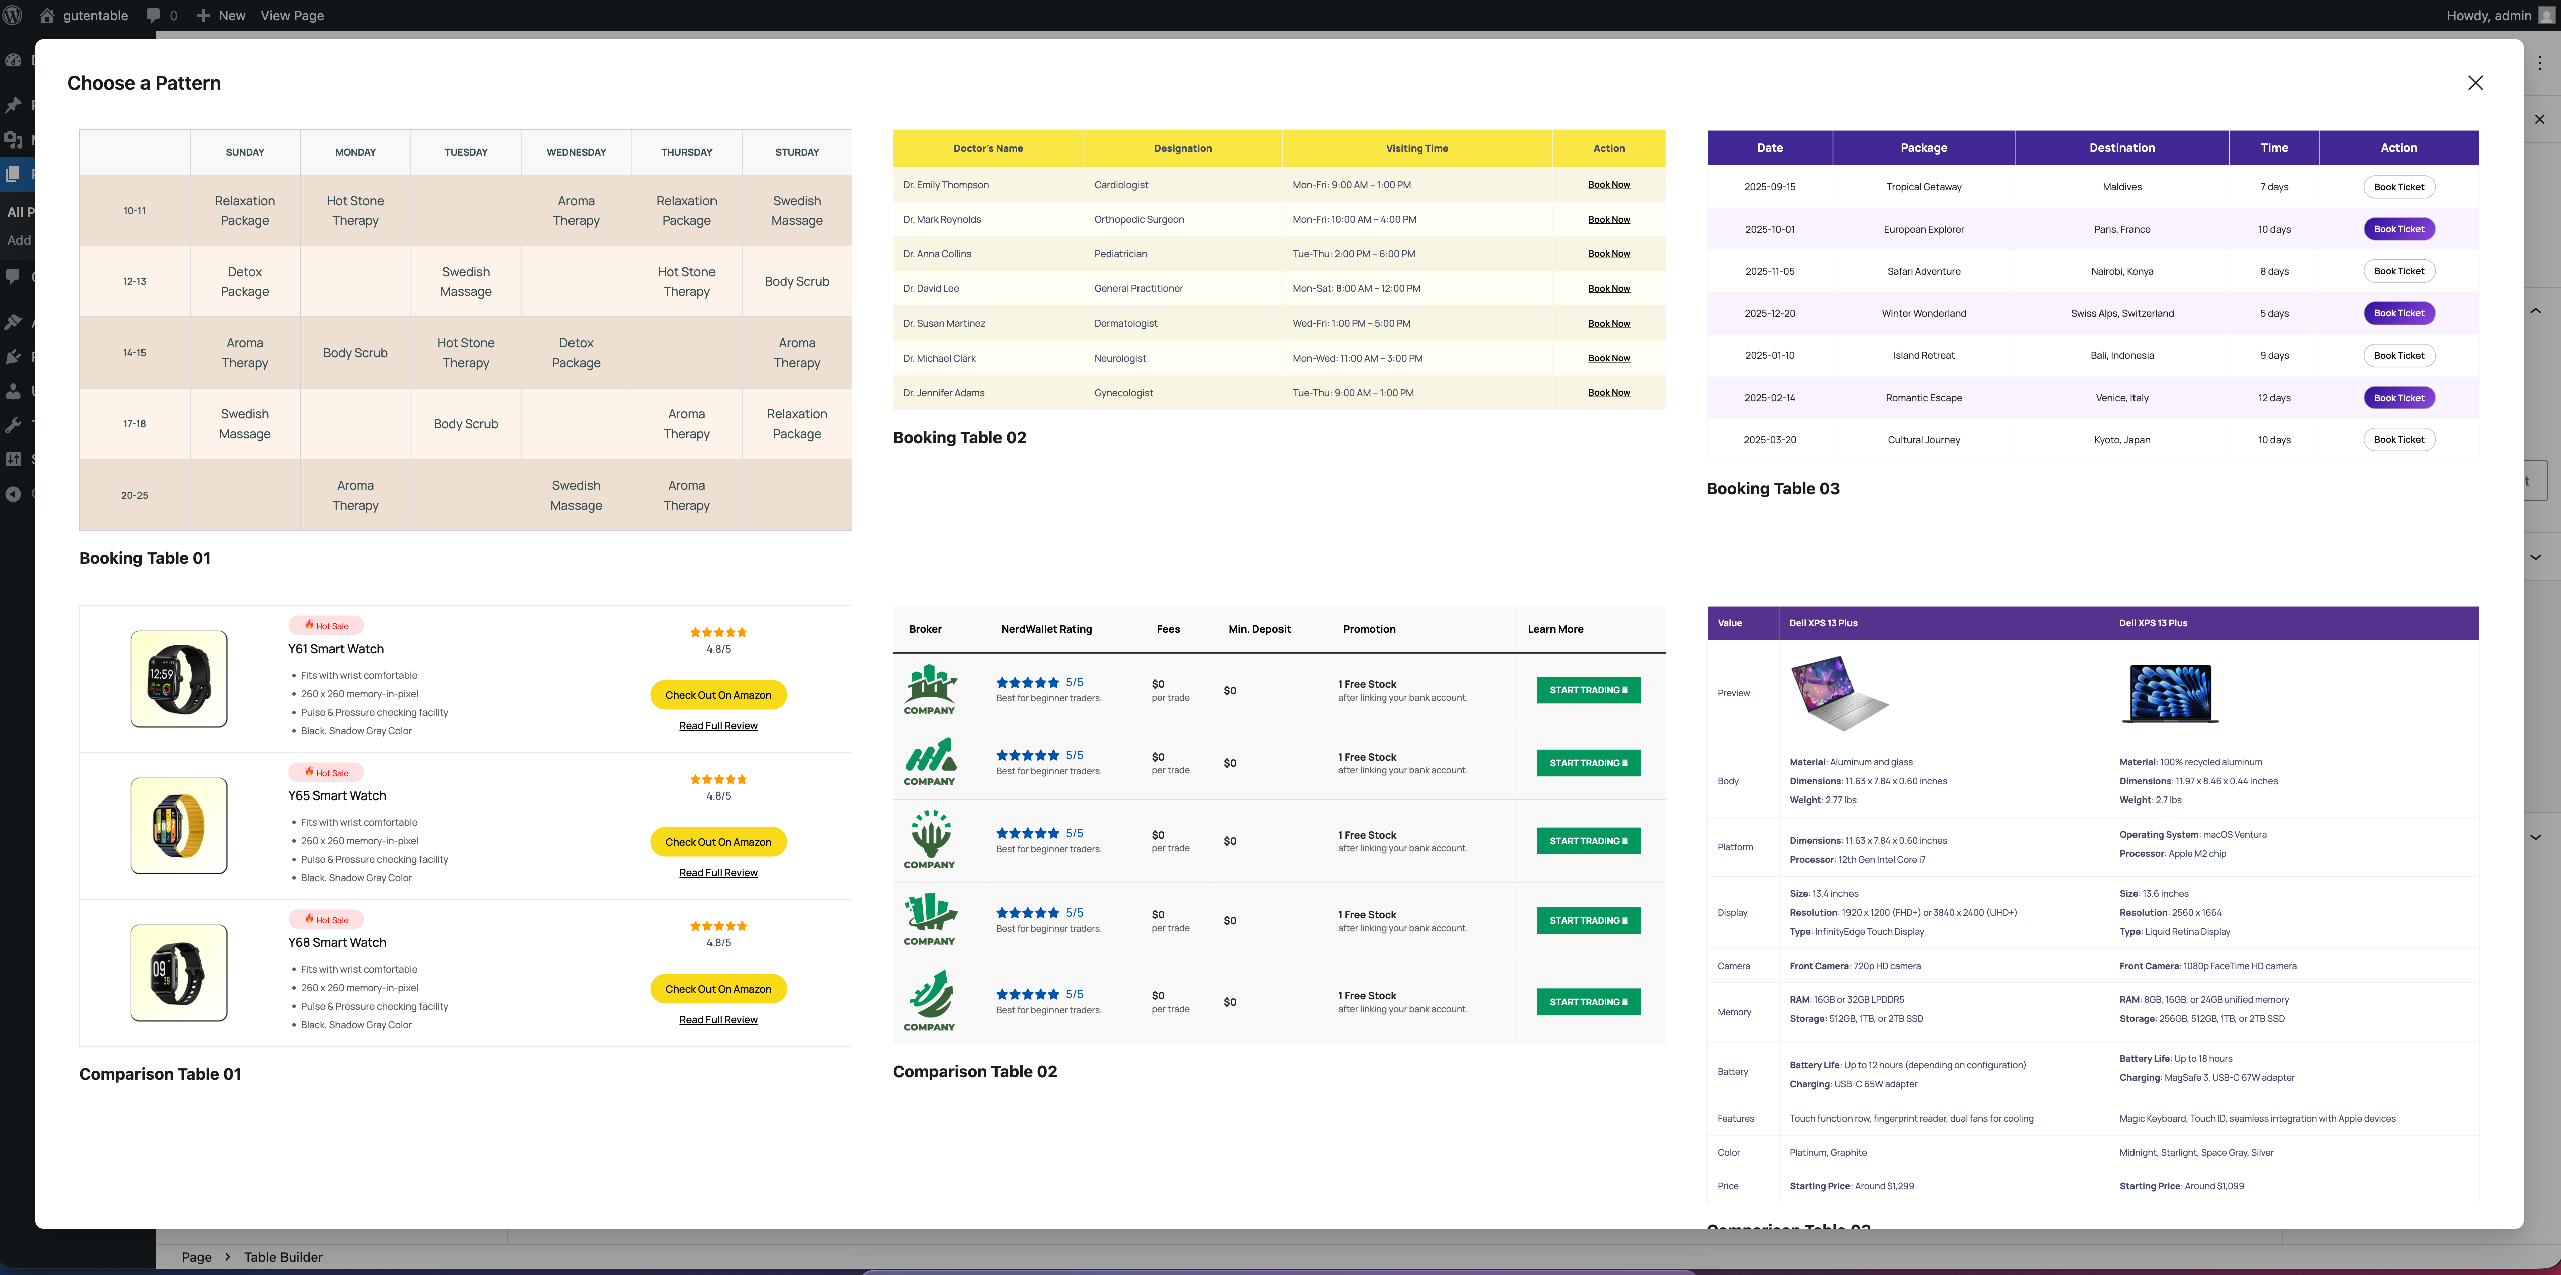Click Table Builder in the breadcrumb
Image resolution: width=2561 pixels, height=1275 pixels.
(x=283, y=1257)
